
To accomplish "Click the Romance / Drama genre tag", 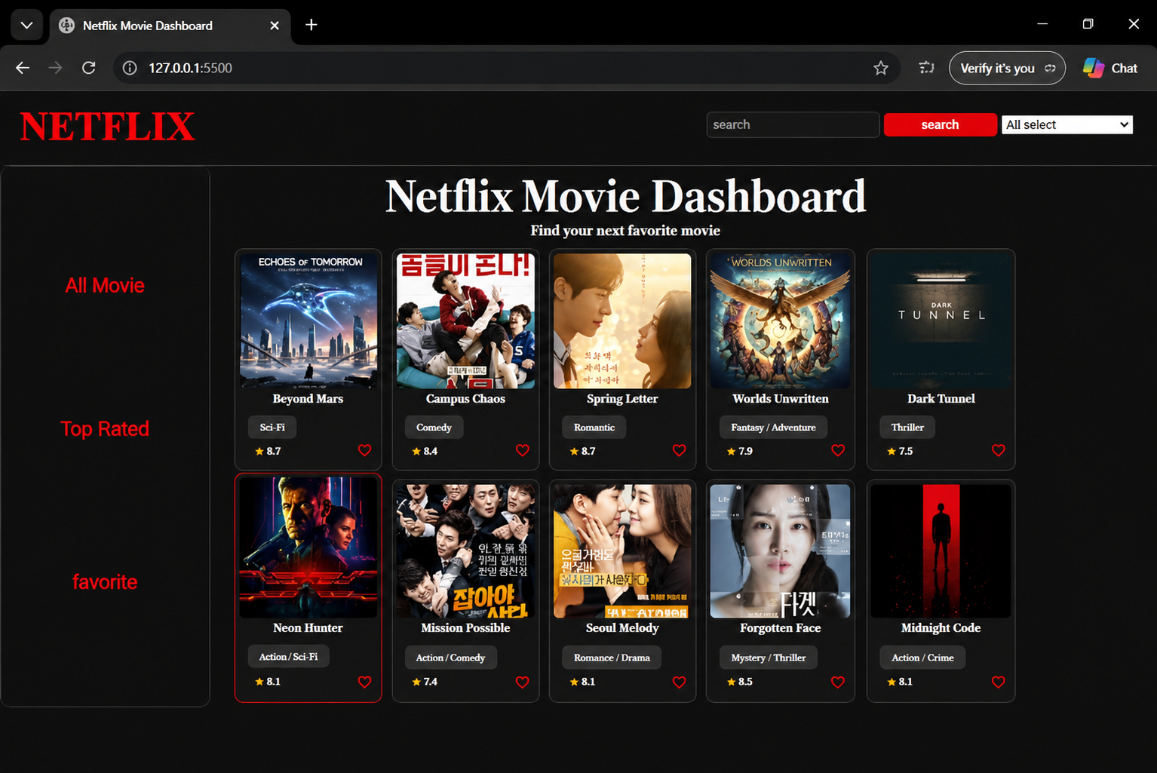I will coord(612,658).
